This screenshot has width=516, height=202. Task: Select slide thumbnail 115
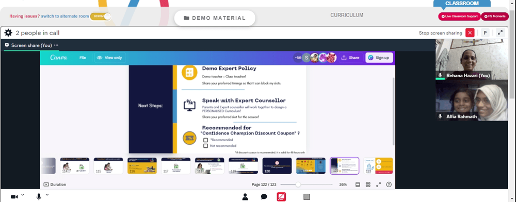(x=108, y=165)
